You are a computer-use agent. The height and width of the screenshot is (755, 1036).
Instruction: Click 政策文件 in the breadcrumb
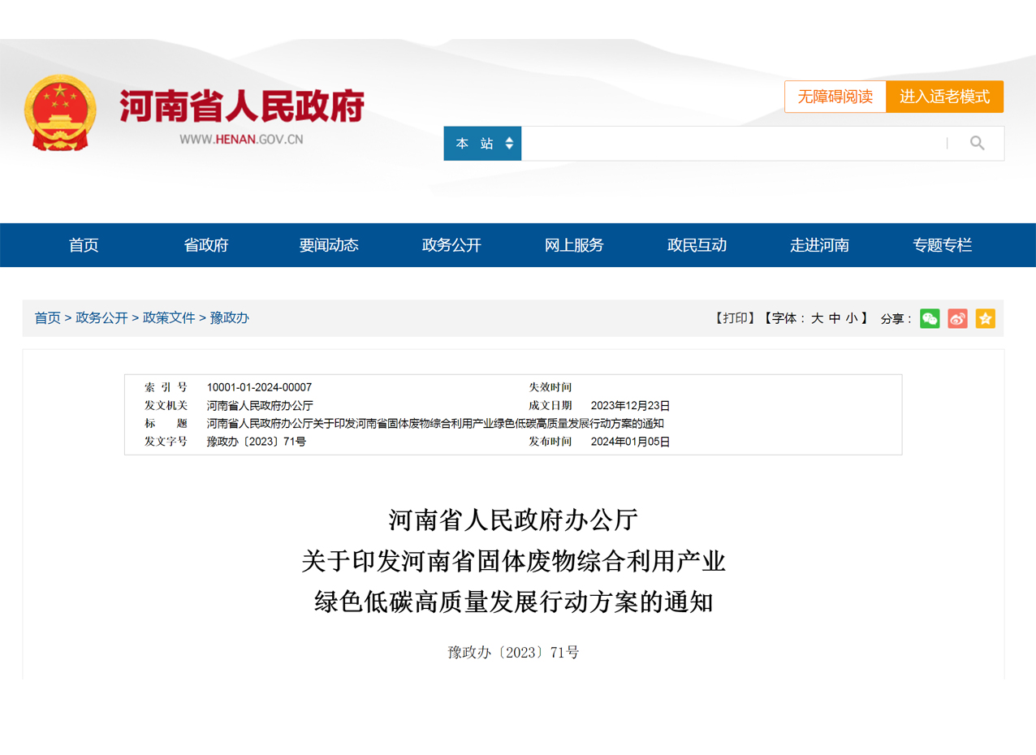[x=169, y=318]
